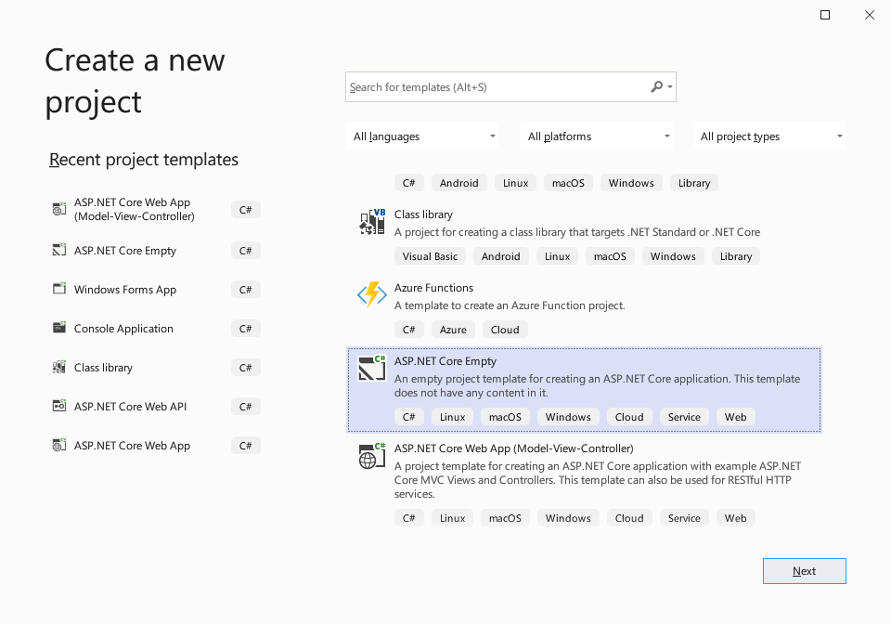Click the MVC Web App globe icon in main list

point(372,456)
